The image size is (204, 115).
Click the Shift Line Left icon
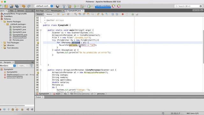pyautogui.click(x=113, y=14)
